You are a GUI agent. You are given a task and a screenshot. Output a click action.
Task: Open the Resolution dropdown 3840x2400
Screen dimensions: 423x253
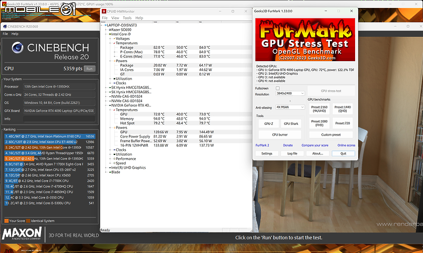(x=290, y=93)
